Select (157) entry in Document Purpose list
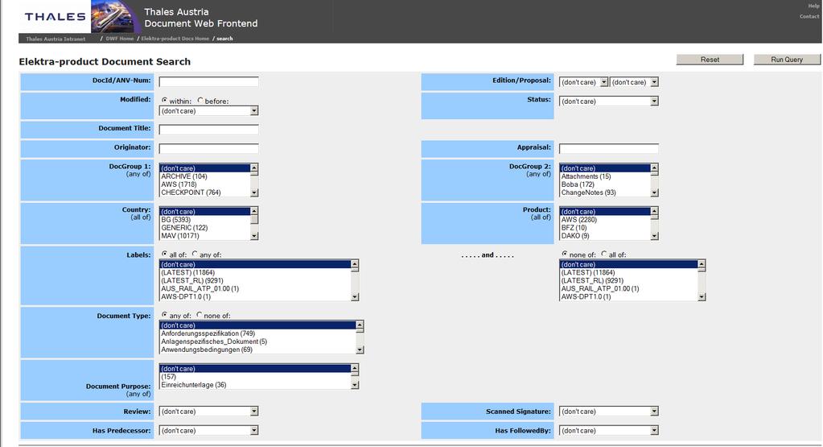Screen dimensions: 823x447 pyautogui.click(x=255, y=377)
